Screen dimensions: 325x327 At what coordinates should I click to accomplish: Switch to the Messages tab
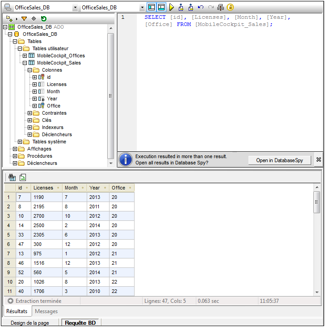pos(46,311)
